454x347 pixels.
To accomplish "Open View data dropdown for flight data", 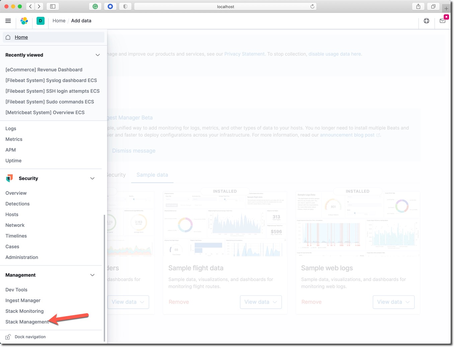I will coord(261,302).
